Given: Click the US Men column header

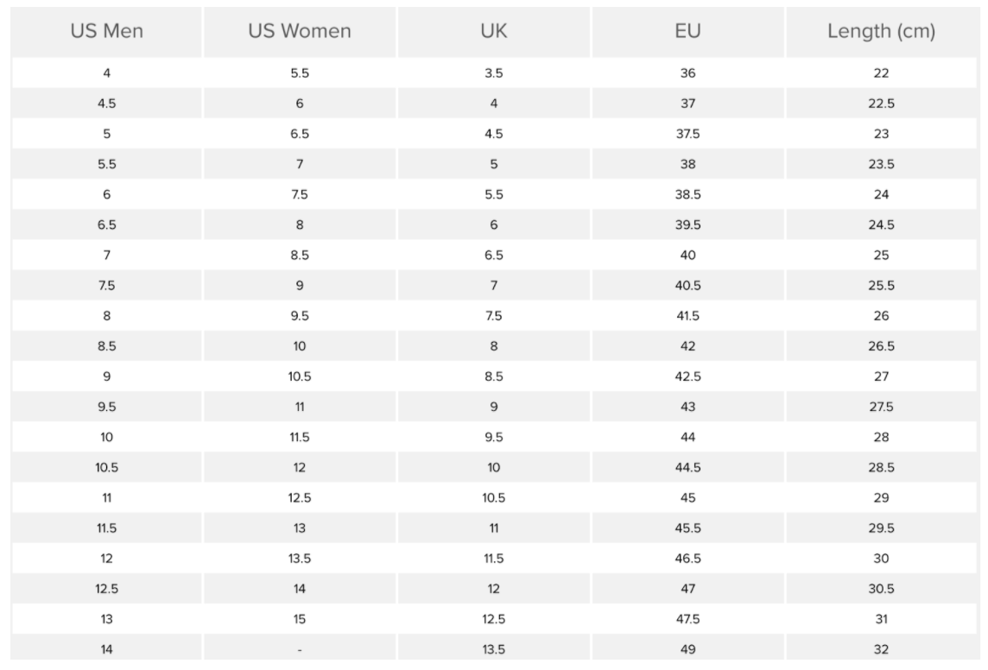Looking at the screenshot, I should [106, 31].
